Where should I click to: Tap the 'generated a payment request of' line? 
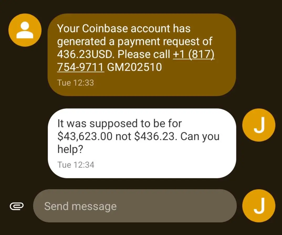tap(135, 42)
